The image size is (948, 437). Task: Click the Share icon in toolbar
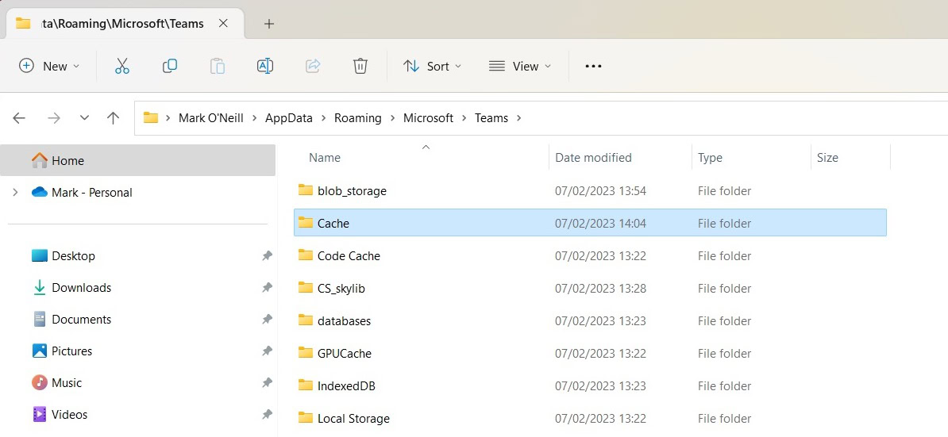pyautogui.click(x=313, y=67)
